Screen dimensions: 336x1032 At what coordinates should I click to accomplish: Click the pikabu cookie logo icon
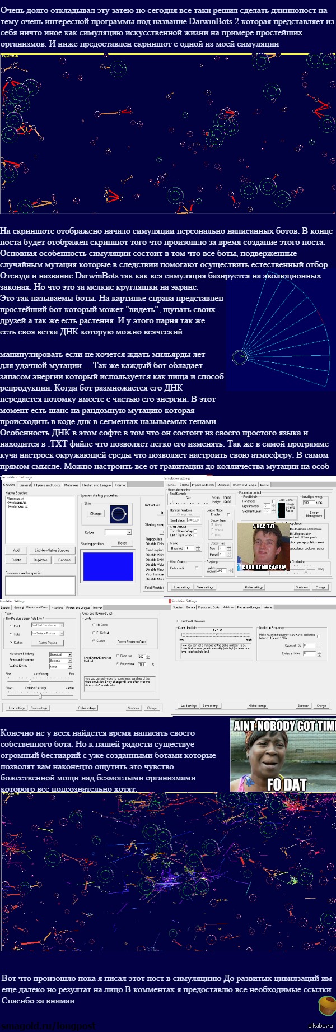326,1006
